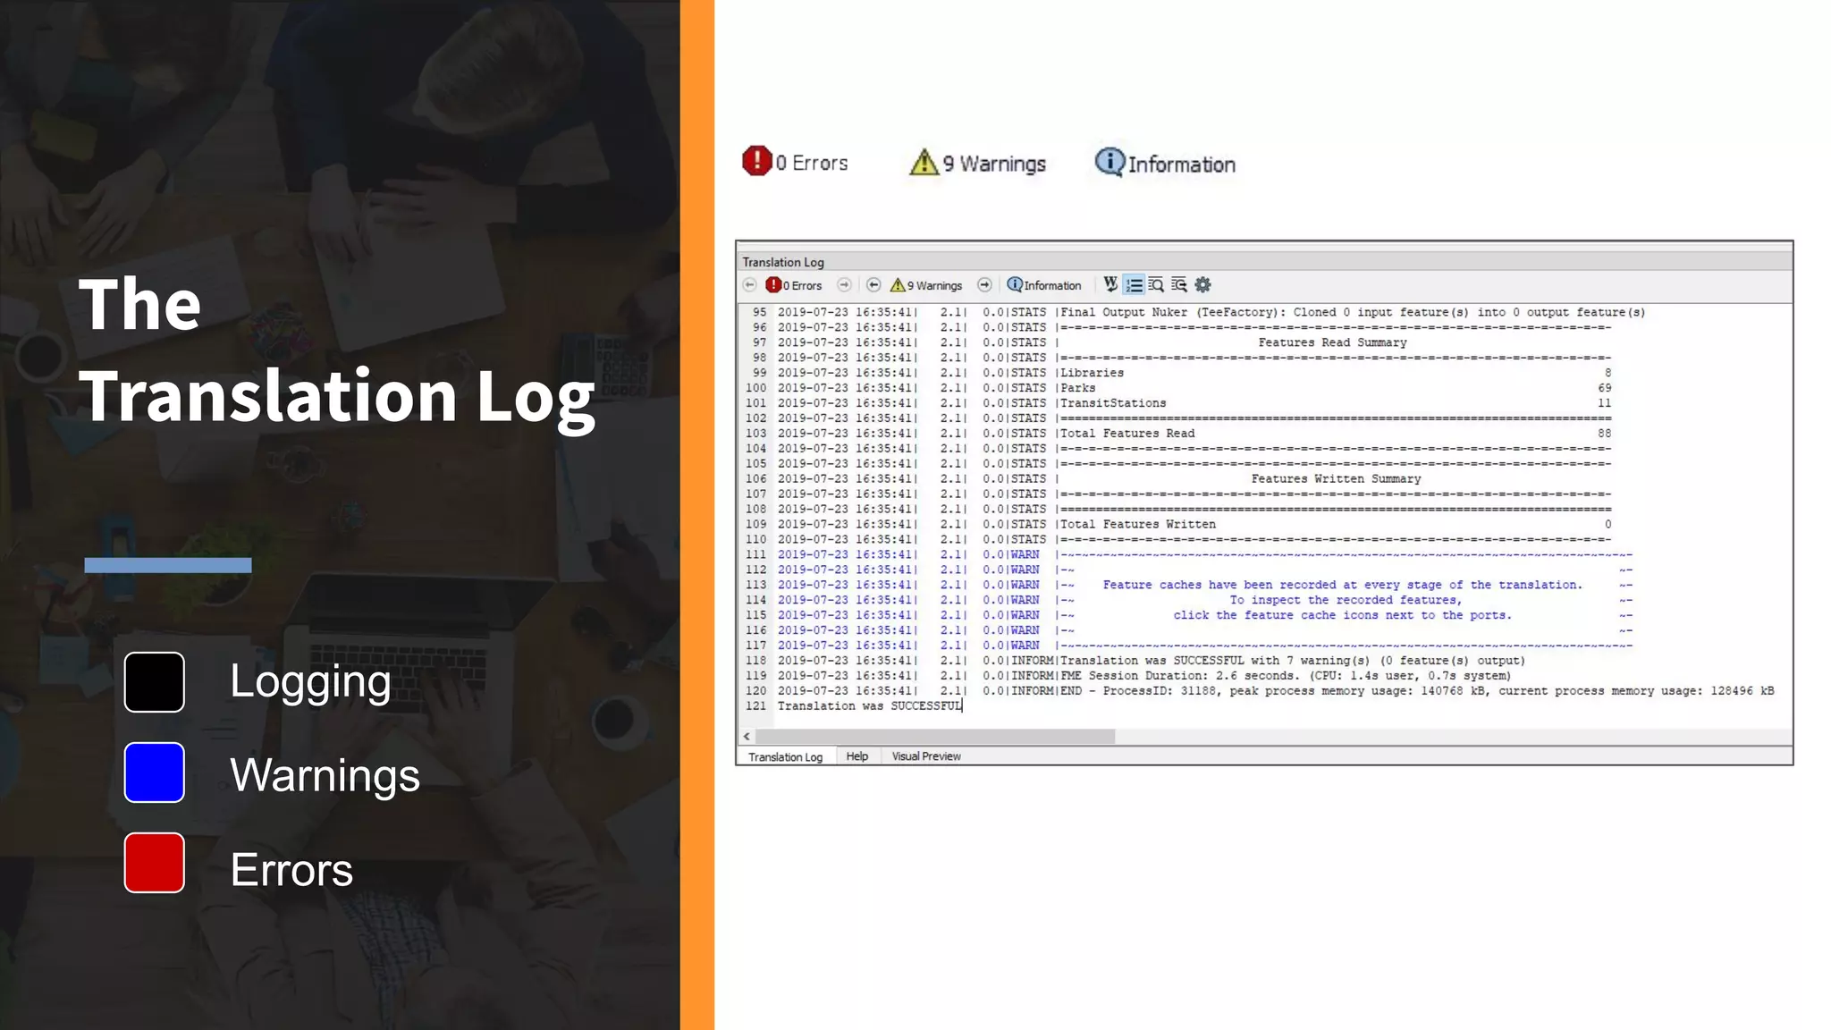Click the blue Warnings color swatch
Viewport: 1831px width, 1030px height.
point(155,772)
